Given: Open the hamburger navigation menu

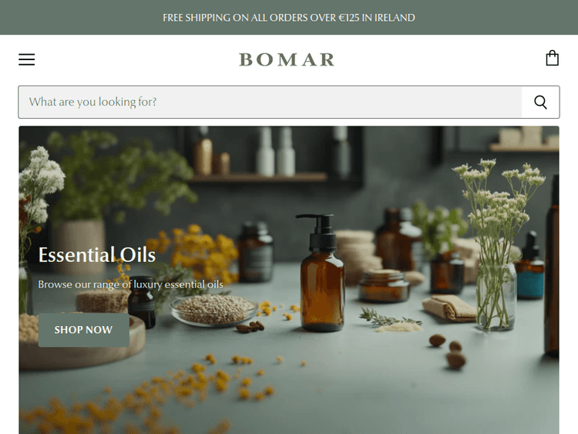Looking at the screenshot, I should coord(26,59).
